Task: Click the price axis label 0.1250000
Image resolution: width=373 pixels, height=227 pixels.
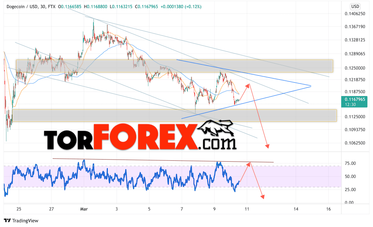Action: tap(355, 68)
